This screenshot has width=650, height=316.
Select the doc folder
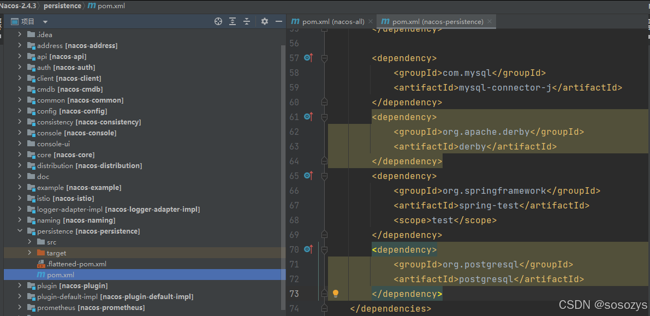tap(43, 177)
